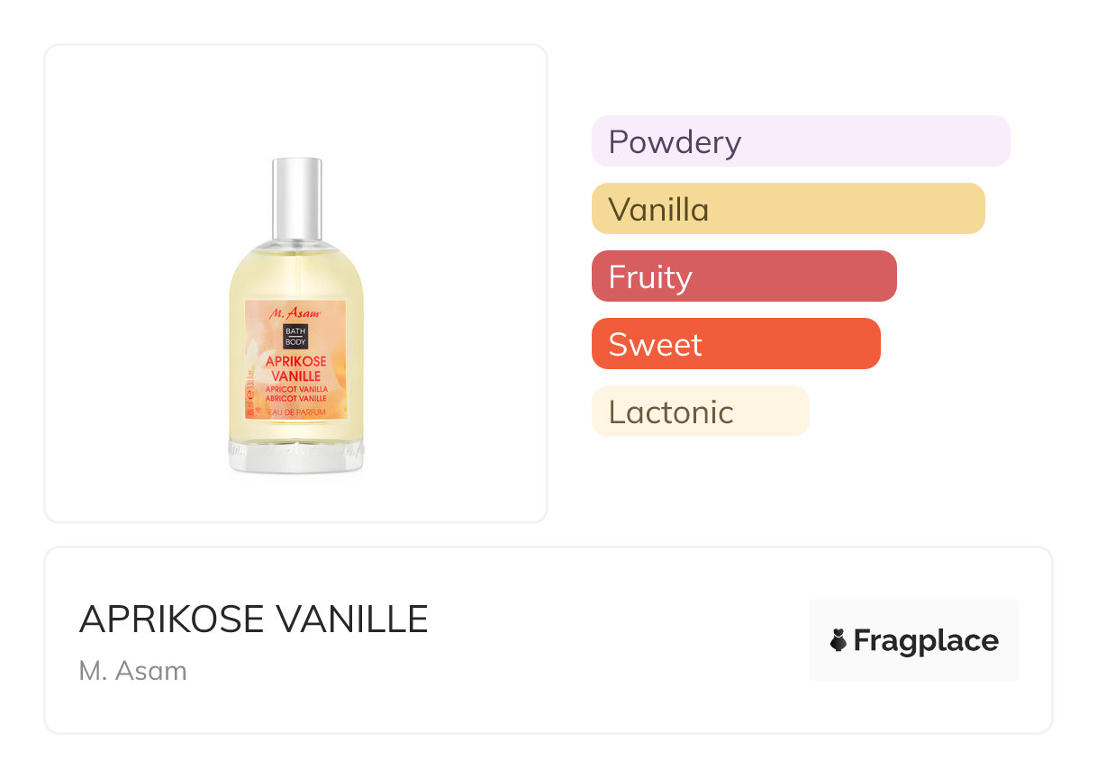Select the Lactonic accord bar
This screenshot has width=1097, height=778.
(700, 412)
